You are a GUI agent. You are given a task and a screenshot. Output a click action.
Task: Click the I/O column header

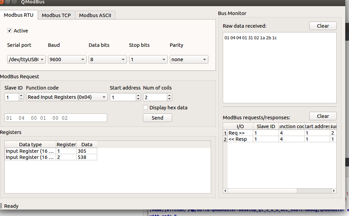240,126
